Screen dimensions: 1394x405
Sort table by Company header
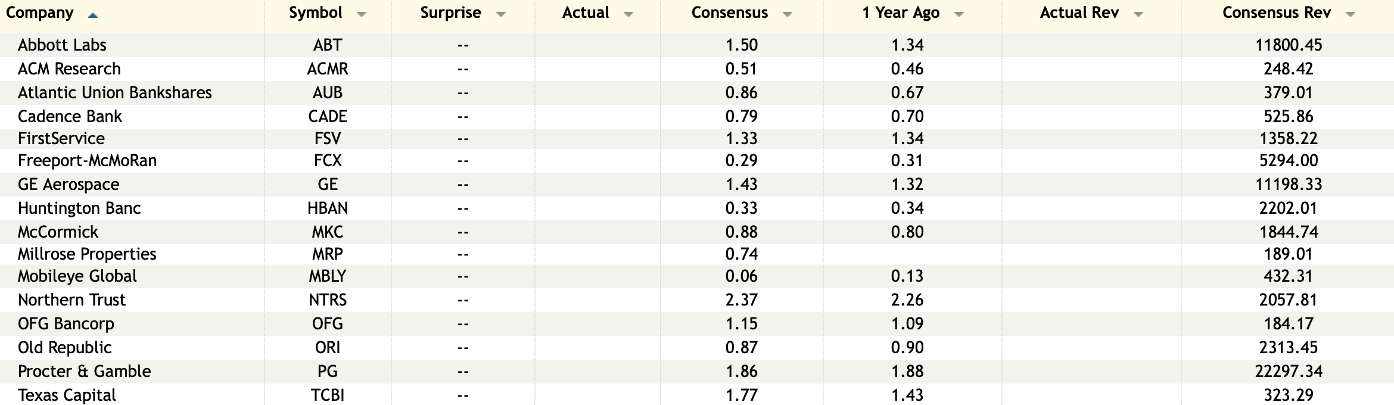[x=40, y=13]
